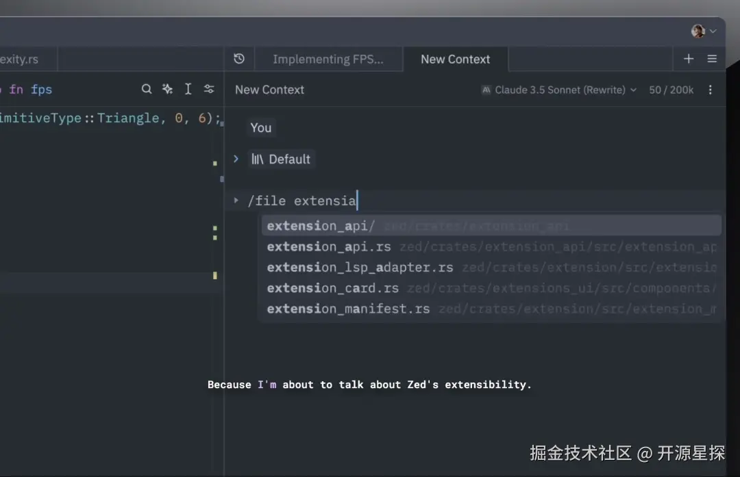Collapse the /file command disclosure triangle
The height and width of the screenshot is (477, 740).
[236, 201]
